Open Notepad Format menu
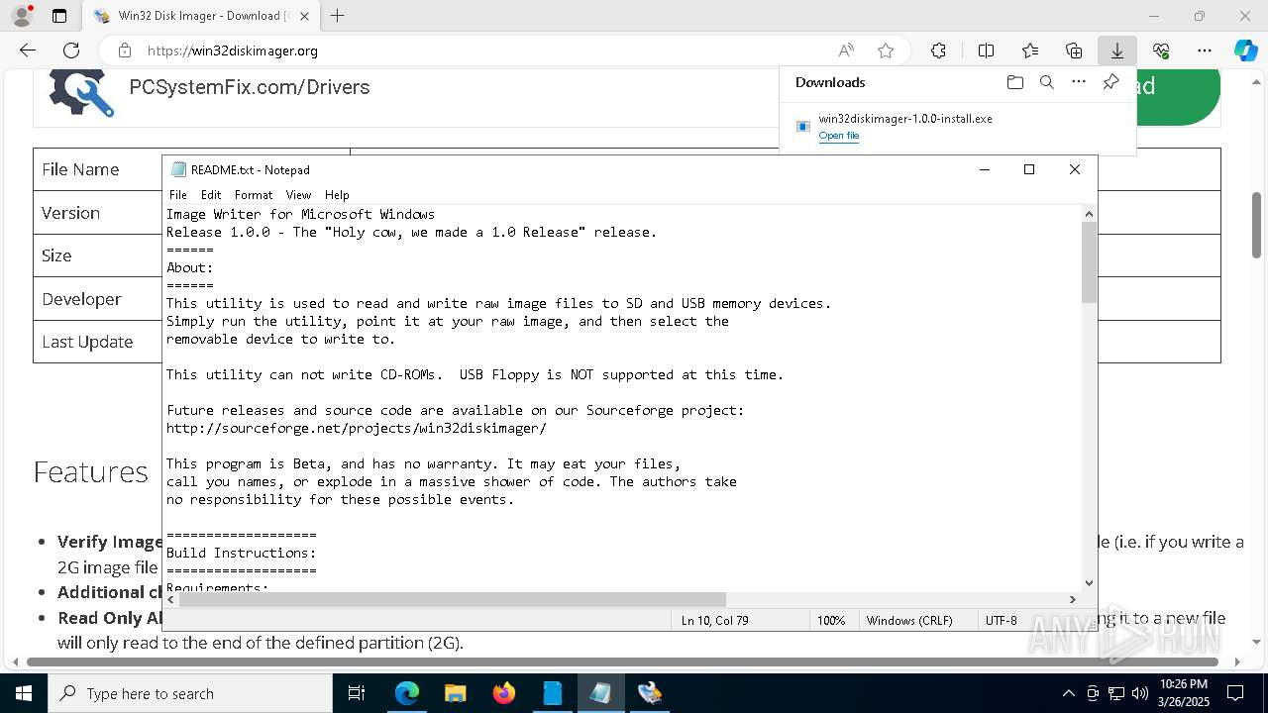The image size is (1268, 713). point(254,195)
